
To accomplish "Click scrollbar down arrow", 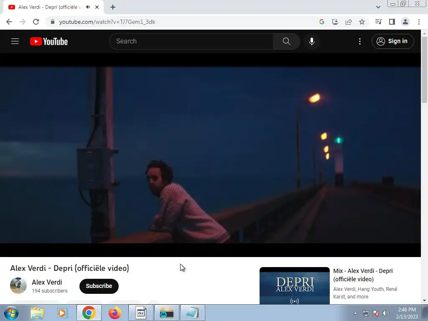I will tap(424, 301).
